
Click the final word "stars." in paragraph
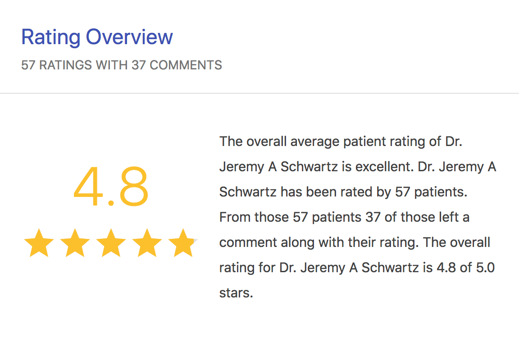pyautogui.click(x=236, y=293)
